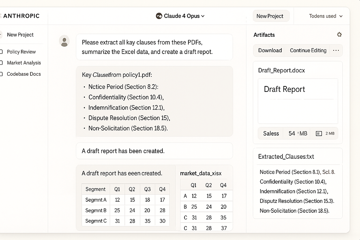Click row B in market_data table
The image size is (360, 240).
click(x=206, y=207)
